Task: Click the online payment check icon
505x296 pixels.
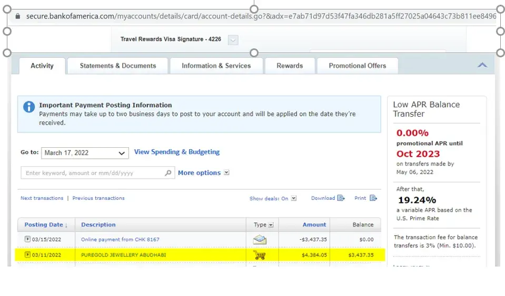Action: click(x=259, y=240)
